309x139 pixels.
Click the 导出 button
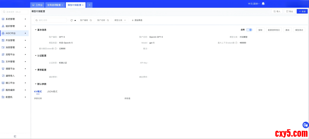(x=290, y=11)
